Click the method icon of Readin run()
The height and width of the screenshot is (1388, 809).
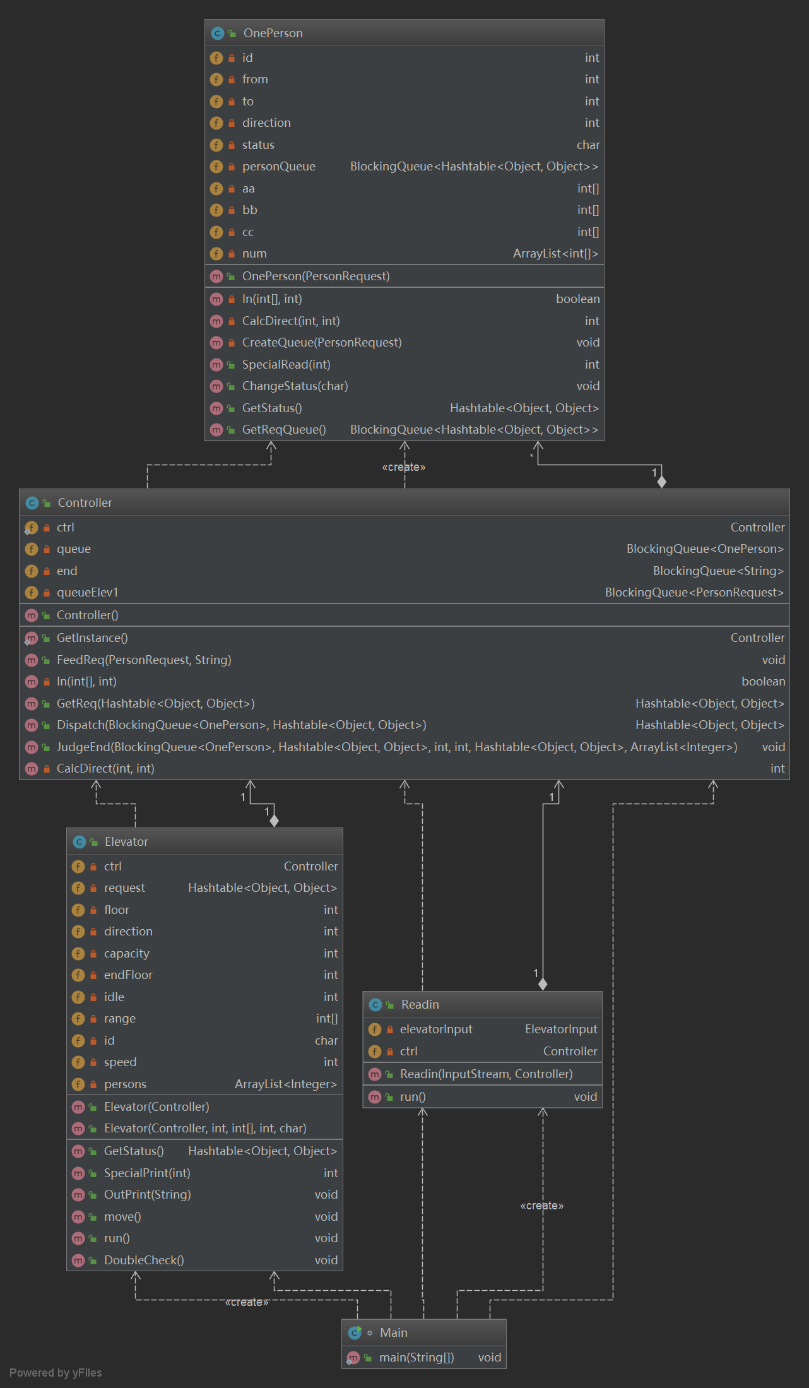(x=375, y=1097)
